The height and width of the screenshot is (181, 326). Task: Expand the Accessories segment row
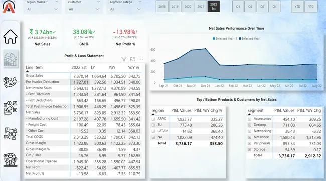click(249, 119)
